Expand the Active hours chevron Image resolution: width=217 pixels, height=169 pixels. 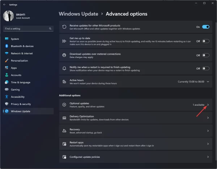208,81
